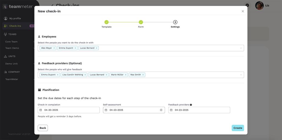Remove Lisa Carolin Wehking from feedback providers
The image size is (282, 140).
85,75
